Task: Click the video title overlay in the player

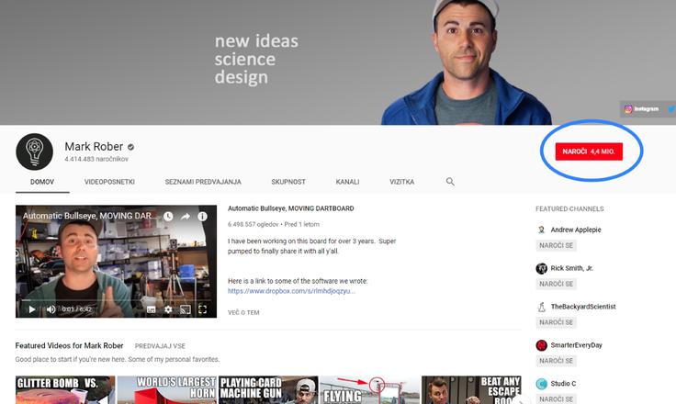Action: point(88,216)
